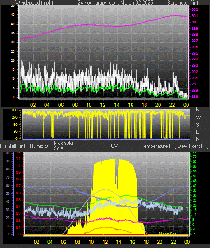Click the "UV" label

click(114, 146)
